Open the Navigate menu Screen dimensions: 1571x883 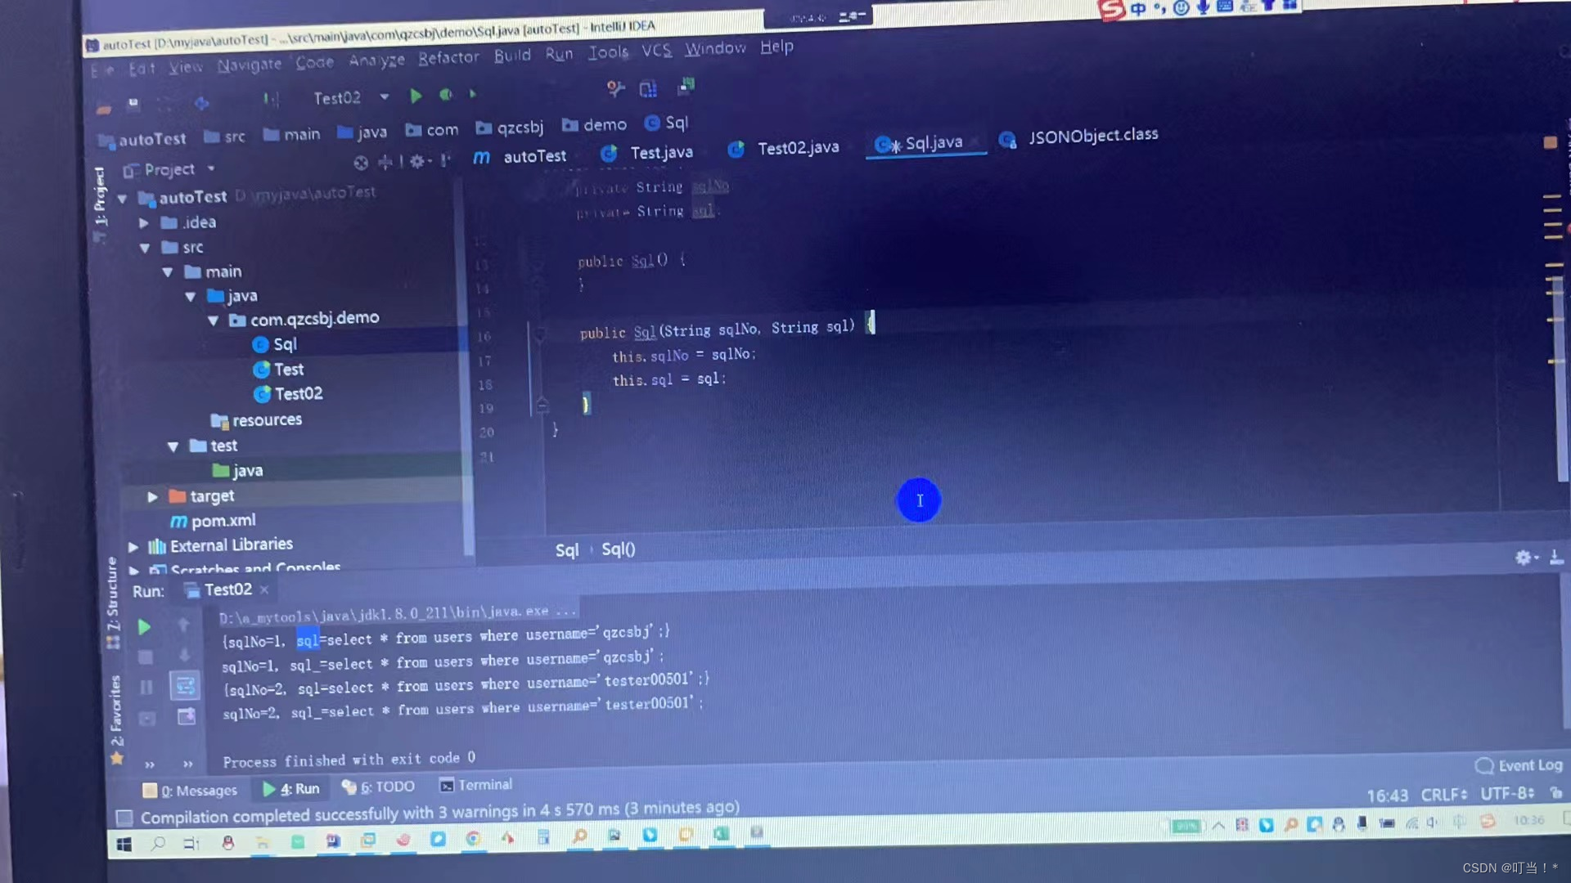(x=249, y=65)
